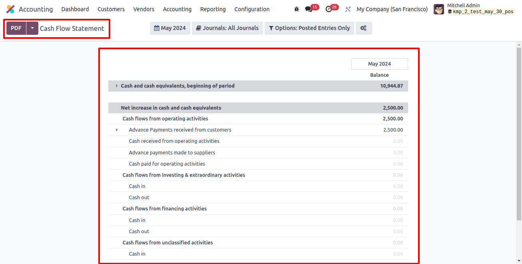Open the PDF export options dropdown arrow

32,28
